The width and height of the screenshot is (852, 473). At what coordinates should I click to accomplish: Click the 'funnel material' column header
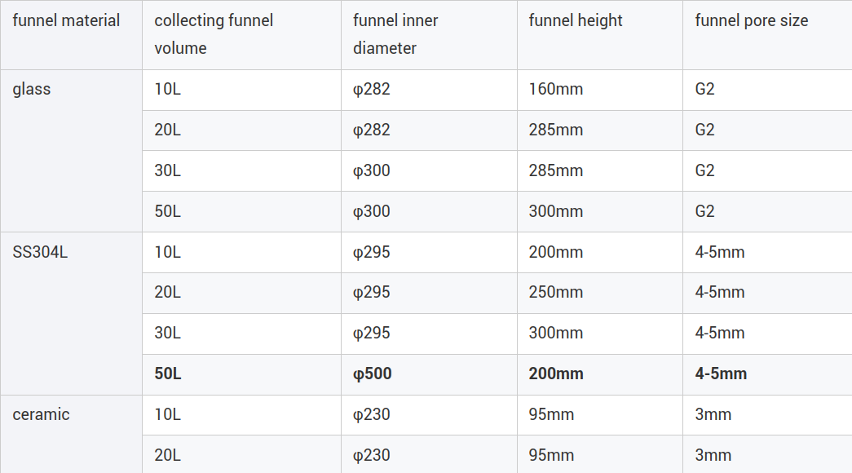click(x=71, y=35)
